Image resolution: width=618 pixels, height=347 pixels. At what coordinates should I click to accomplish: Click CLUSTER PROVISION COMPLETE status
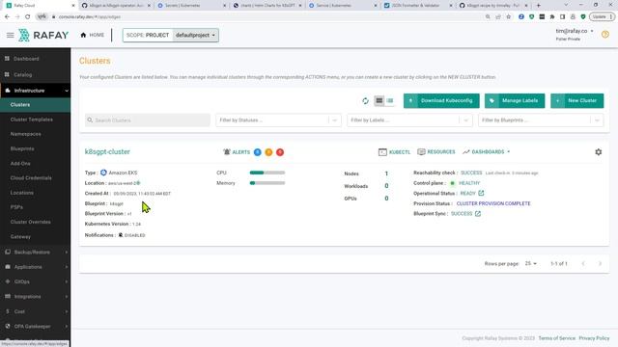point(493,203)
